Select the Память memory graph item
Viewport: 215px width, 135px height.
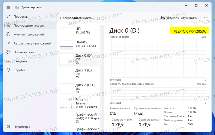(79, 44)
